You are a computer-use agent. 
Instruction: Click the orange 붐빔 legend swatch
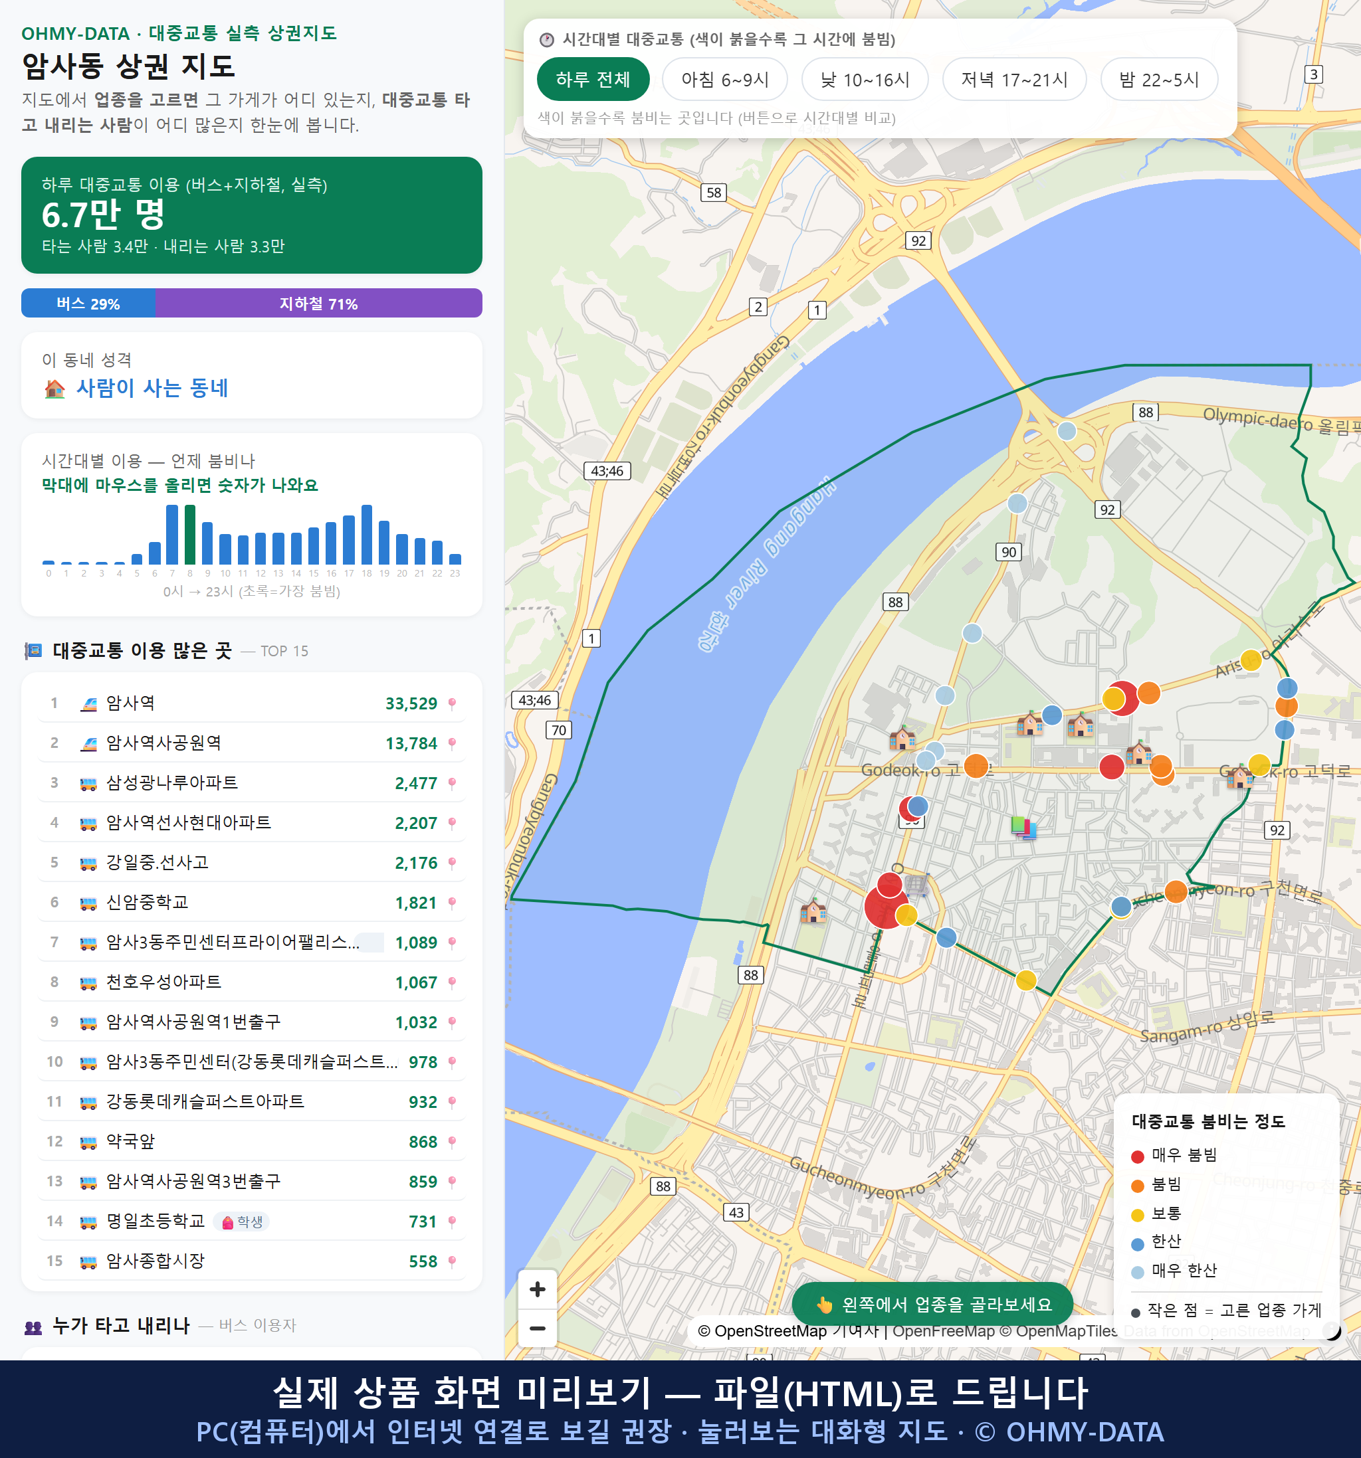tap(1137, 1186)
